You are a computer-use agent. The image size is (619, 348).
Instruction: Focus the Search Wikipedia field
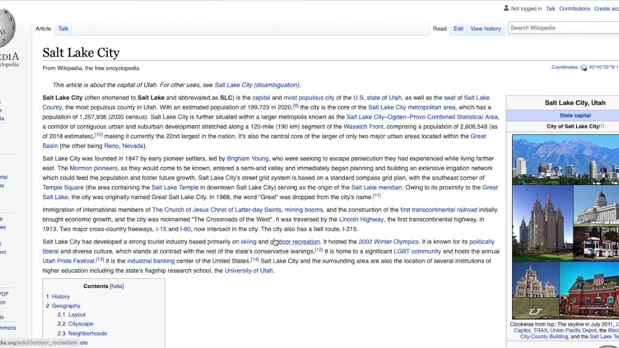pyautogui.click(x=563, y=28)
